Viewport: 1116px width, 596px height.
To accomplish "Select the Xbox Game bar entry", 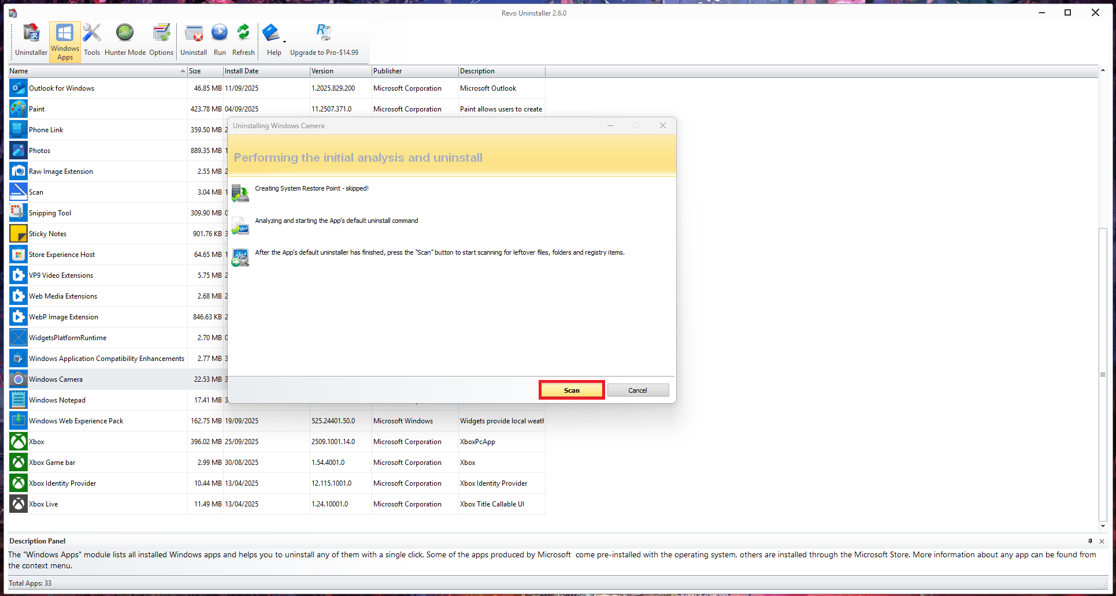I will (x=52, y=463).
